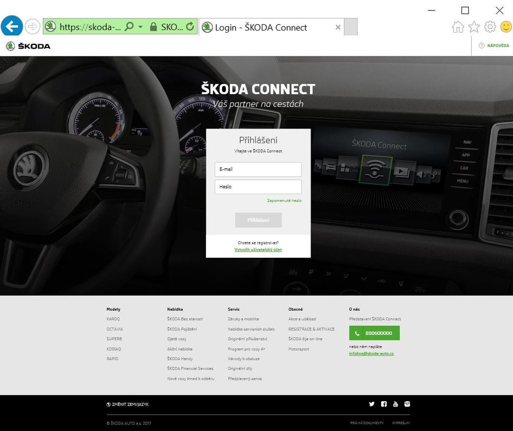Go back with the browser back arrow
Image resolution: width=513 pixels, height=431 pixels.
pos(12,26)
